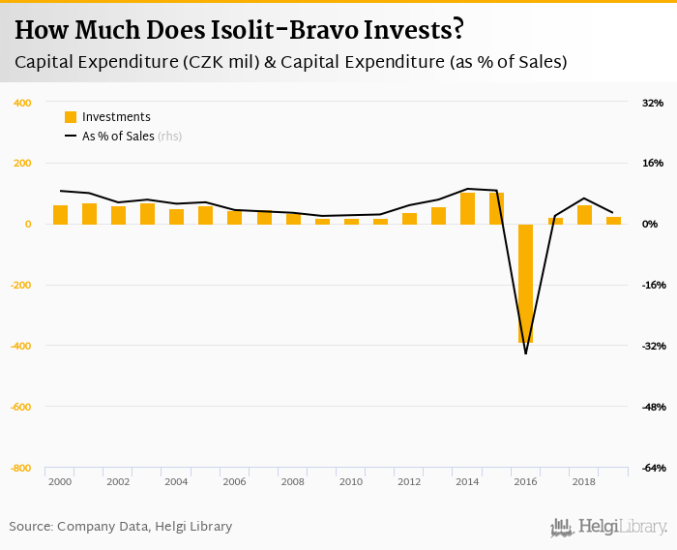Screen dimensions: 677x550
Task: Click the chart title text
Action: 239,30
